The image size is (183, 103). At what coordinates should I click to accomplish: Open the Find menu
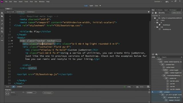(31, 2)
